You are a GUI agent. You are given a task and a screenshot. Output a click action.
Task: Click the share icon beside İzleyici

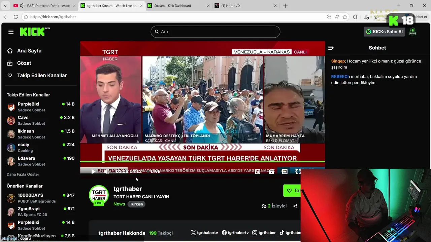pos(295,206)
